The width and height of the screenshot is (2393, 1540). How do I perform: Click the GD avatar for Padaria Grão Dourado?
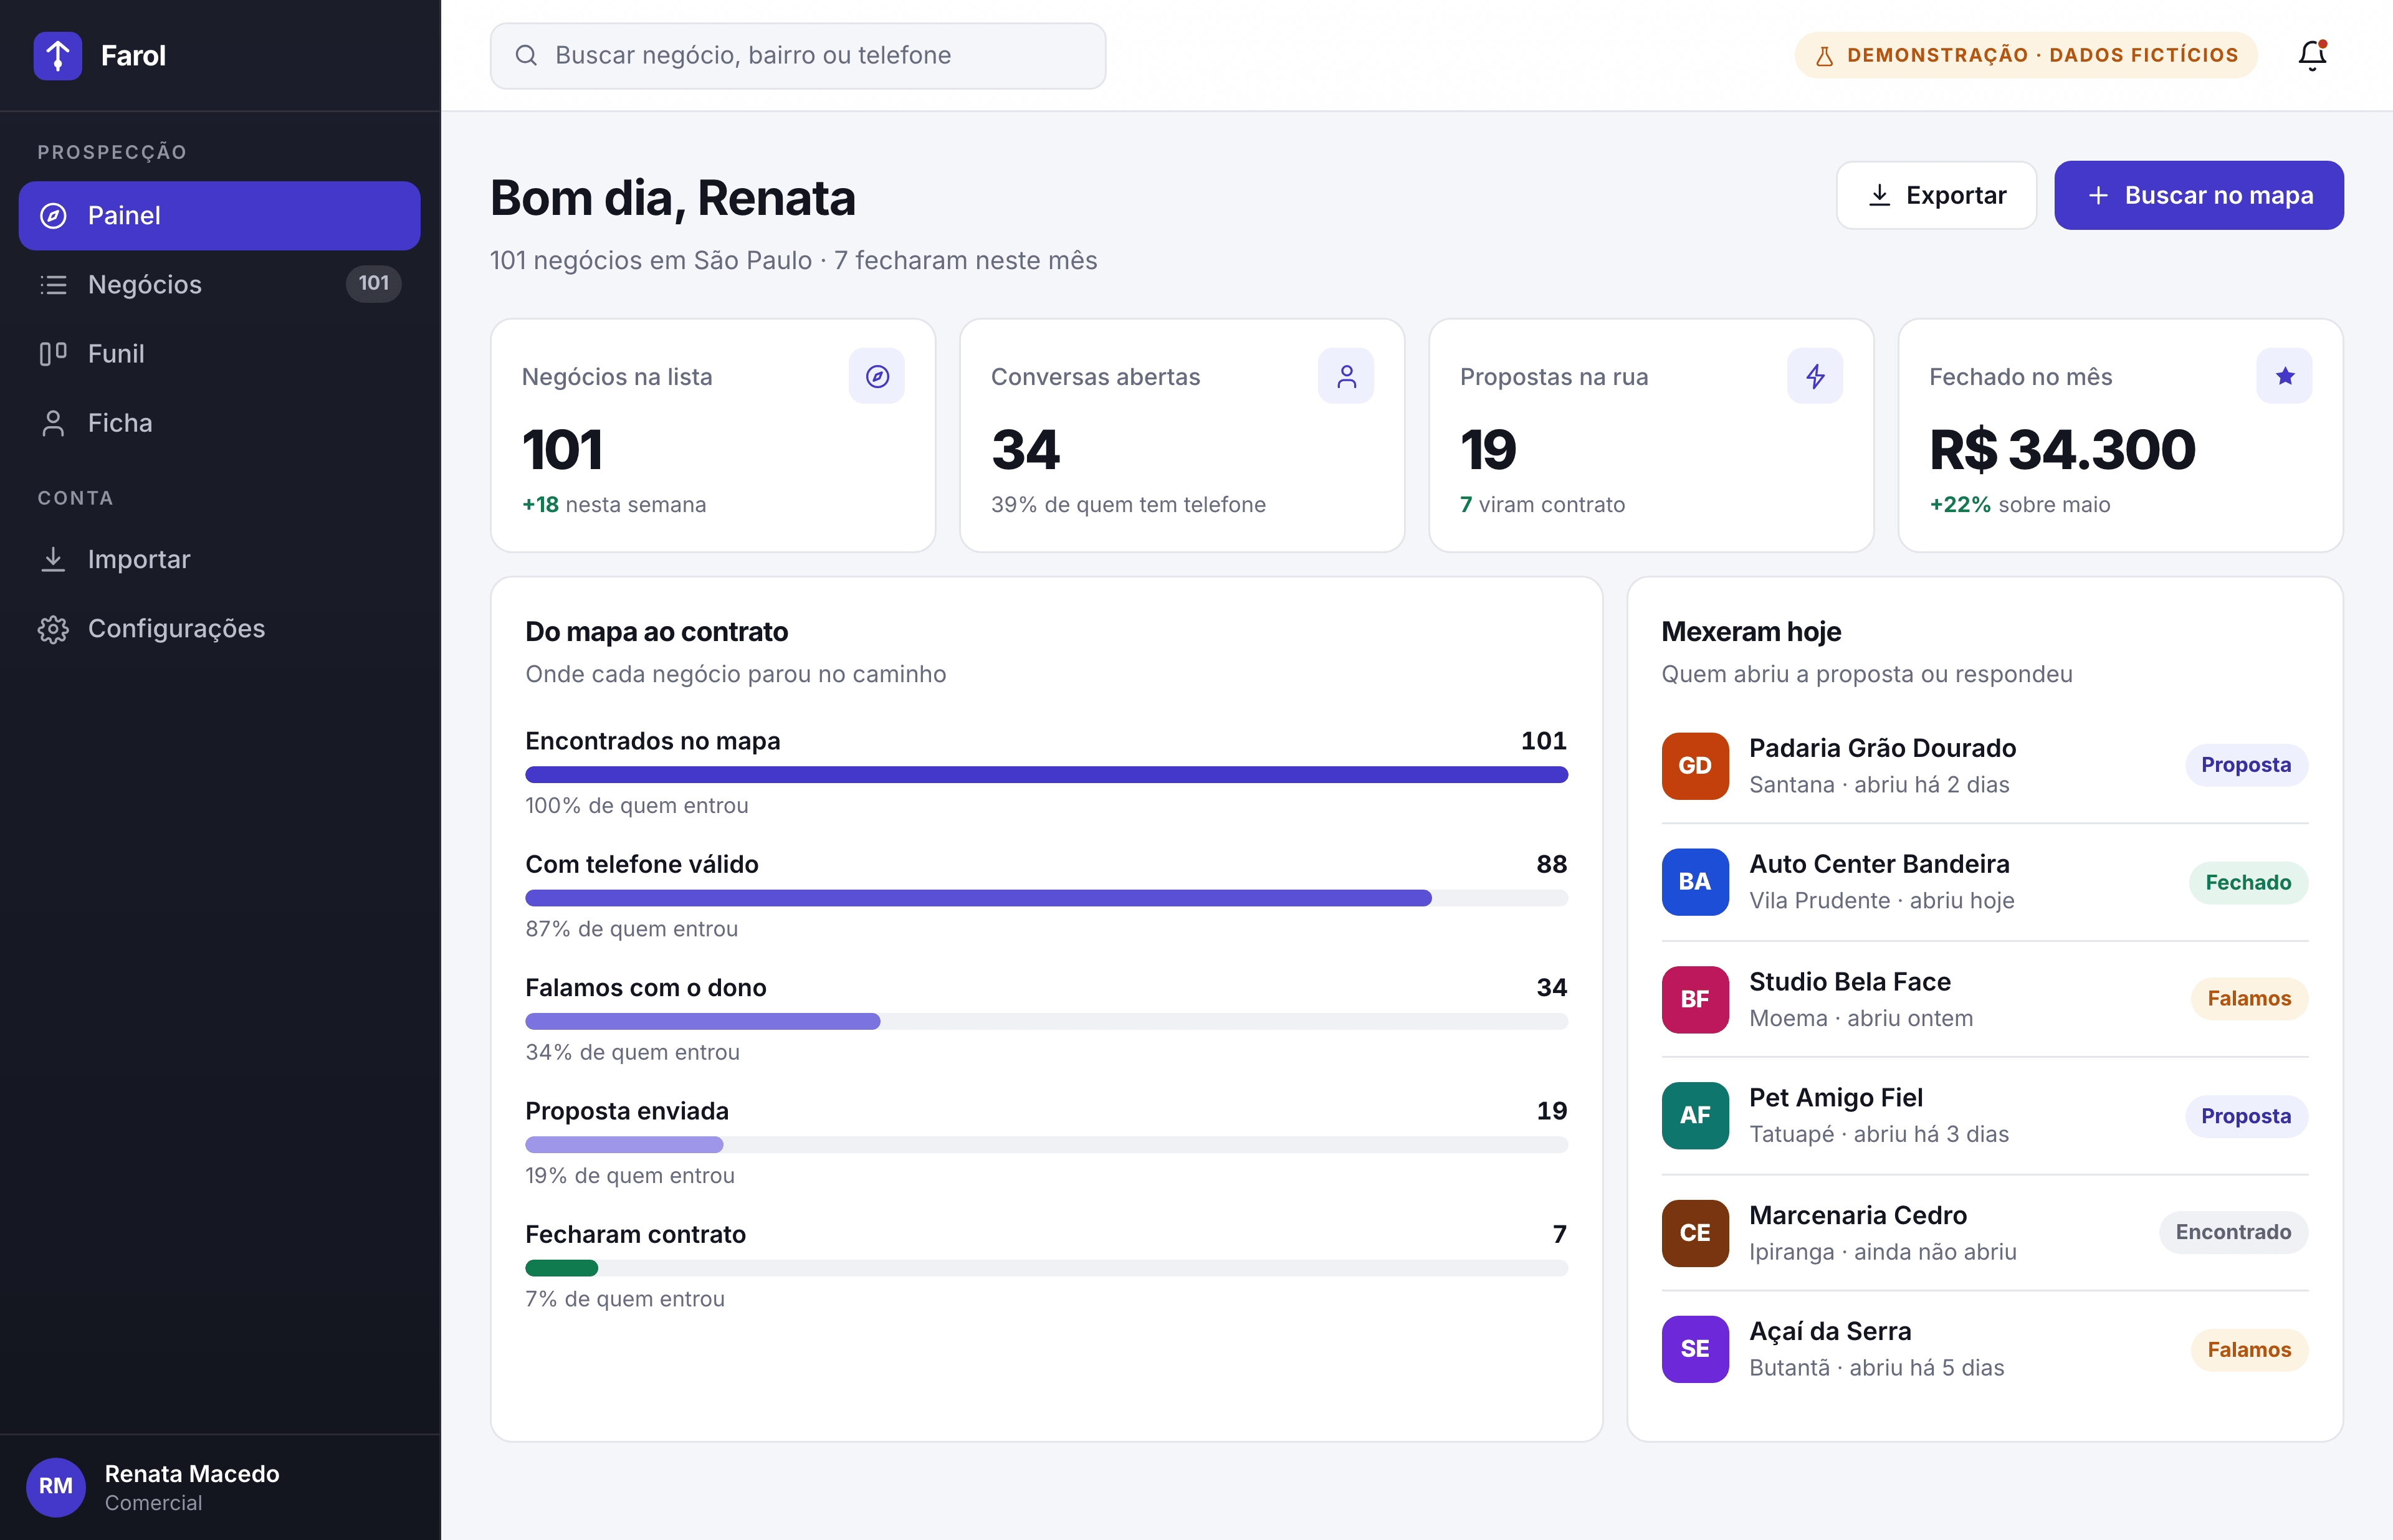click(x=1695, y=766)
